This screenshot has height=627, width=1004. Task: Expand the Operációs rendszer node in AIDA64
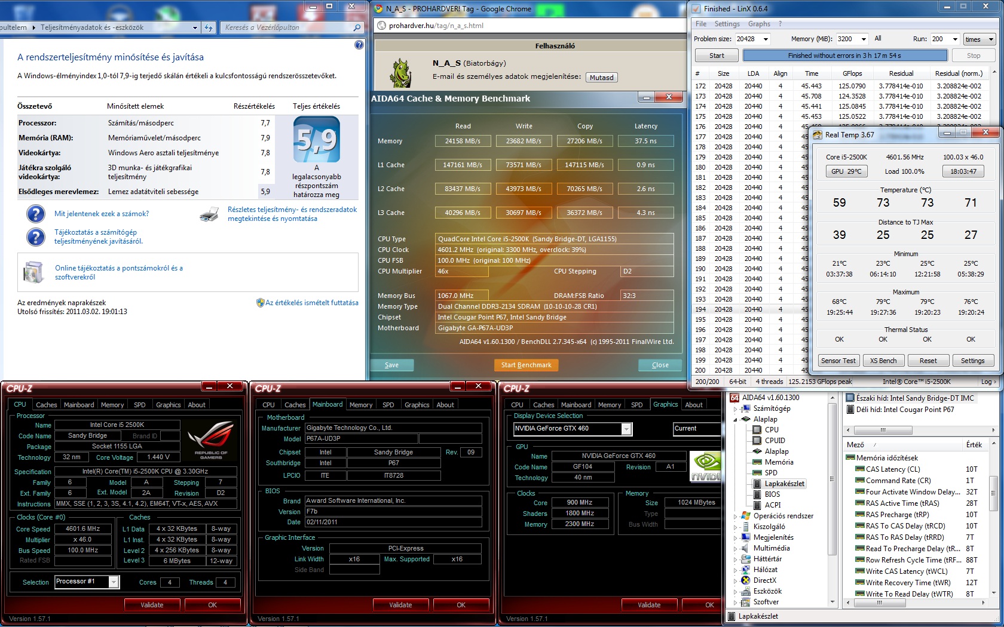click(736, 517)
